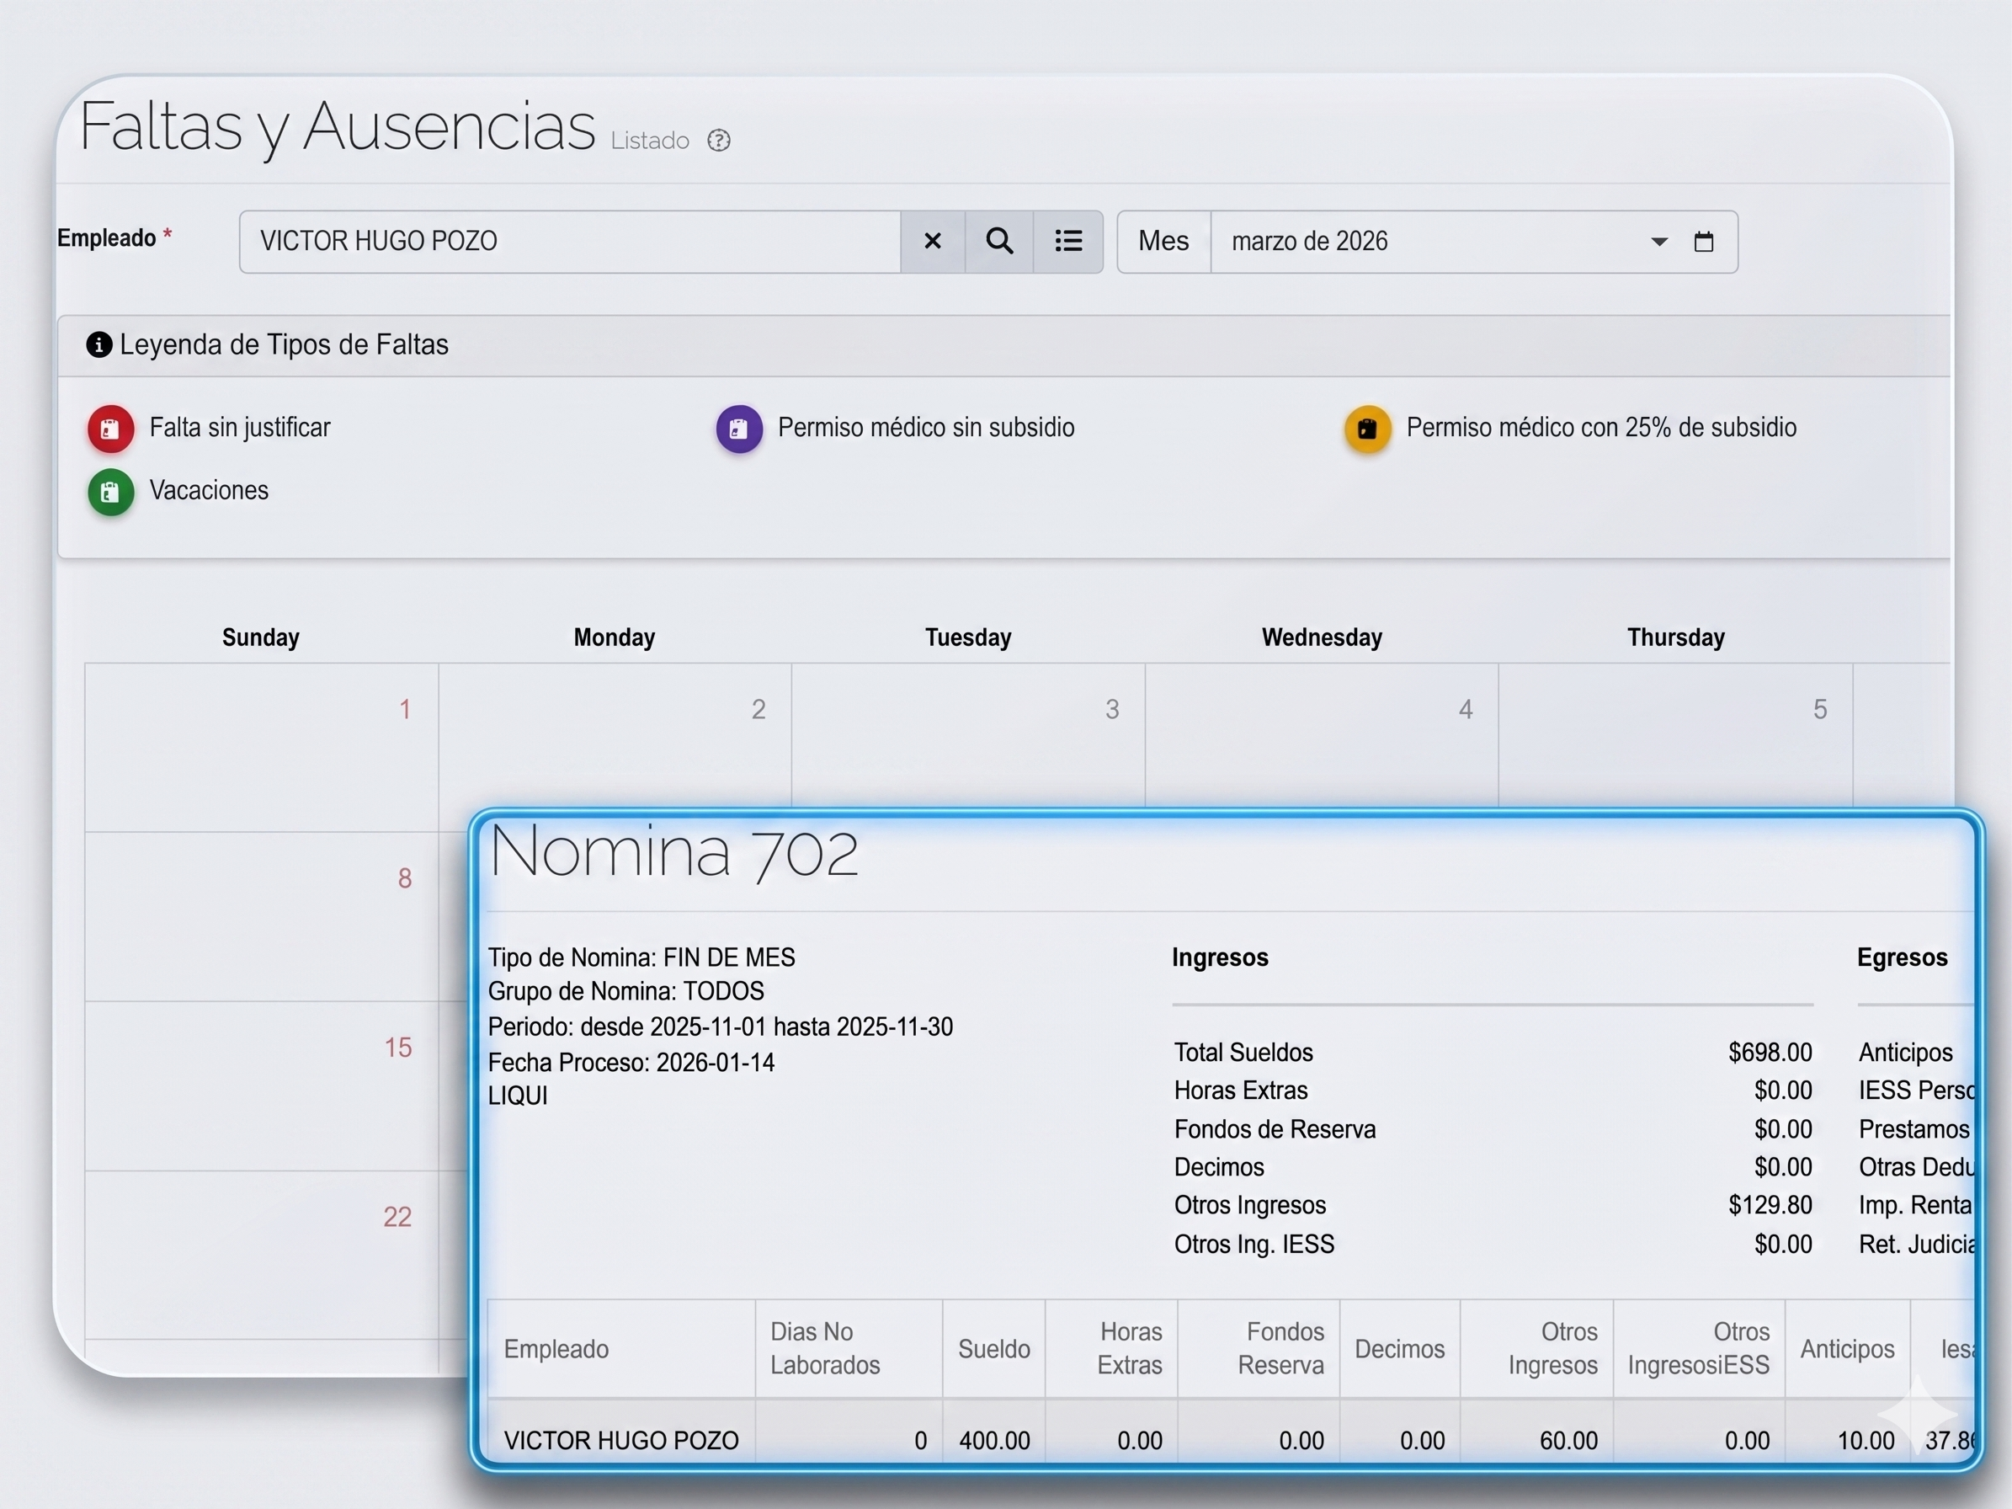The height and width of the screenshot is (1509, 2012).
Task: Click the Sueldo column header
Action: (x=993, y=1349)
